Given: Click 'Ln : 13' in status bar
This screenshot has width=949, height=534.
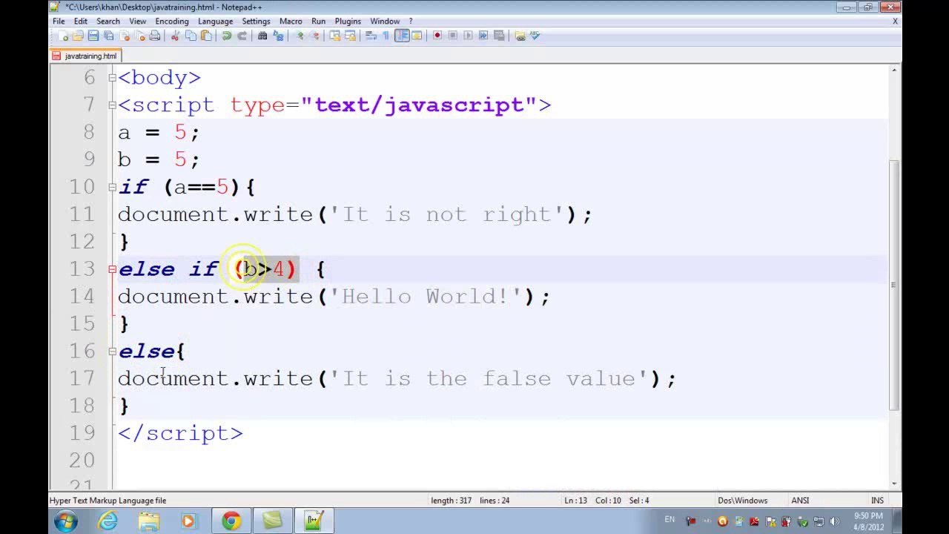Looking at the screenshot, I should (576, 501).
